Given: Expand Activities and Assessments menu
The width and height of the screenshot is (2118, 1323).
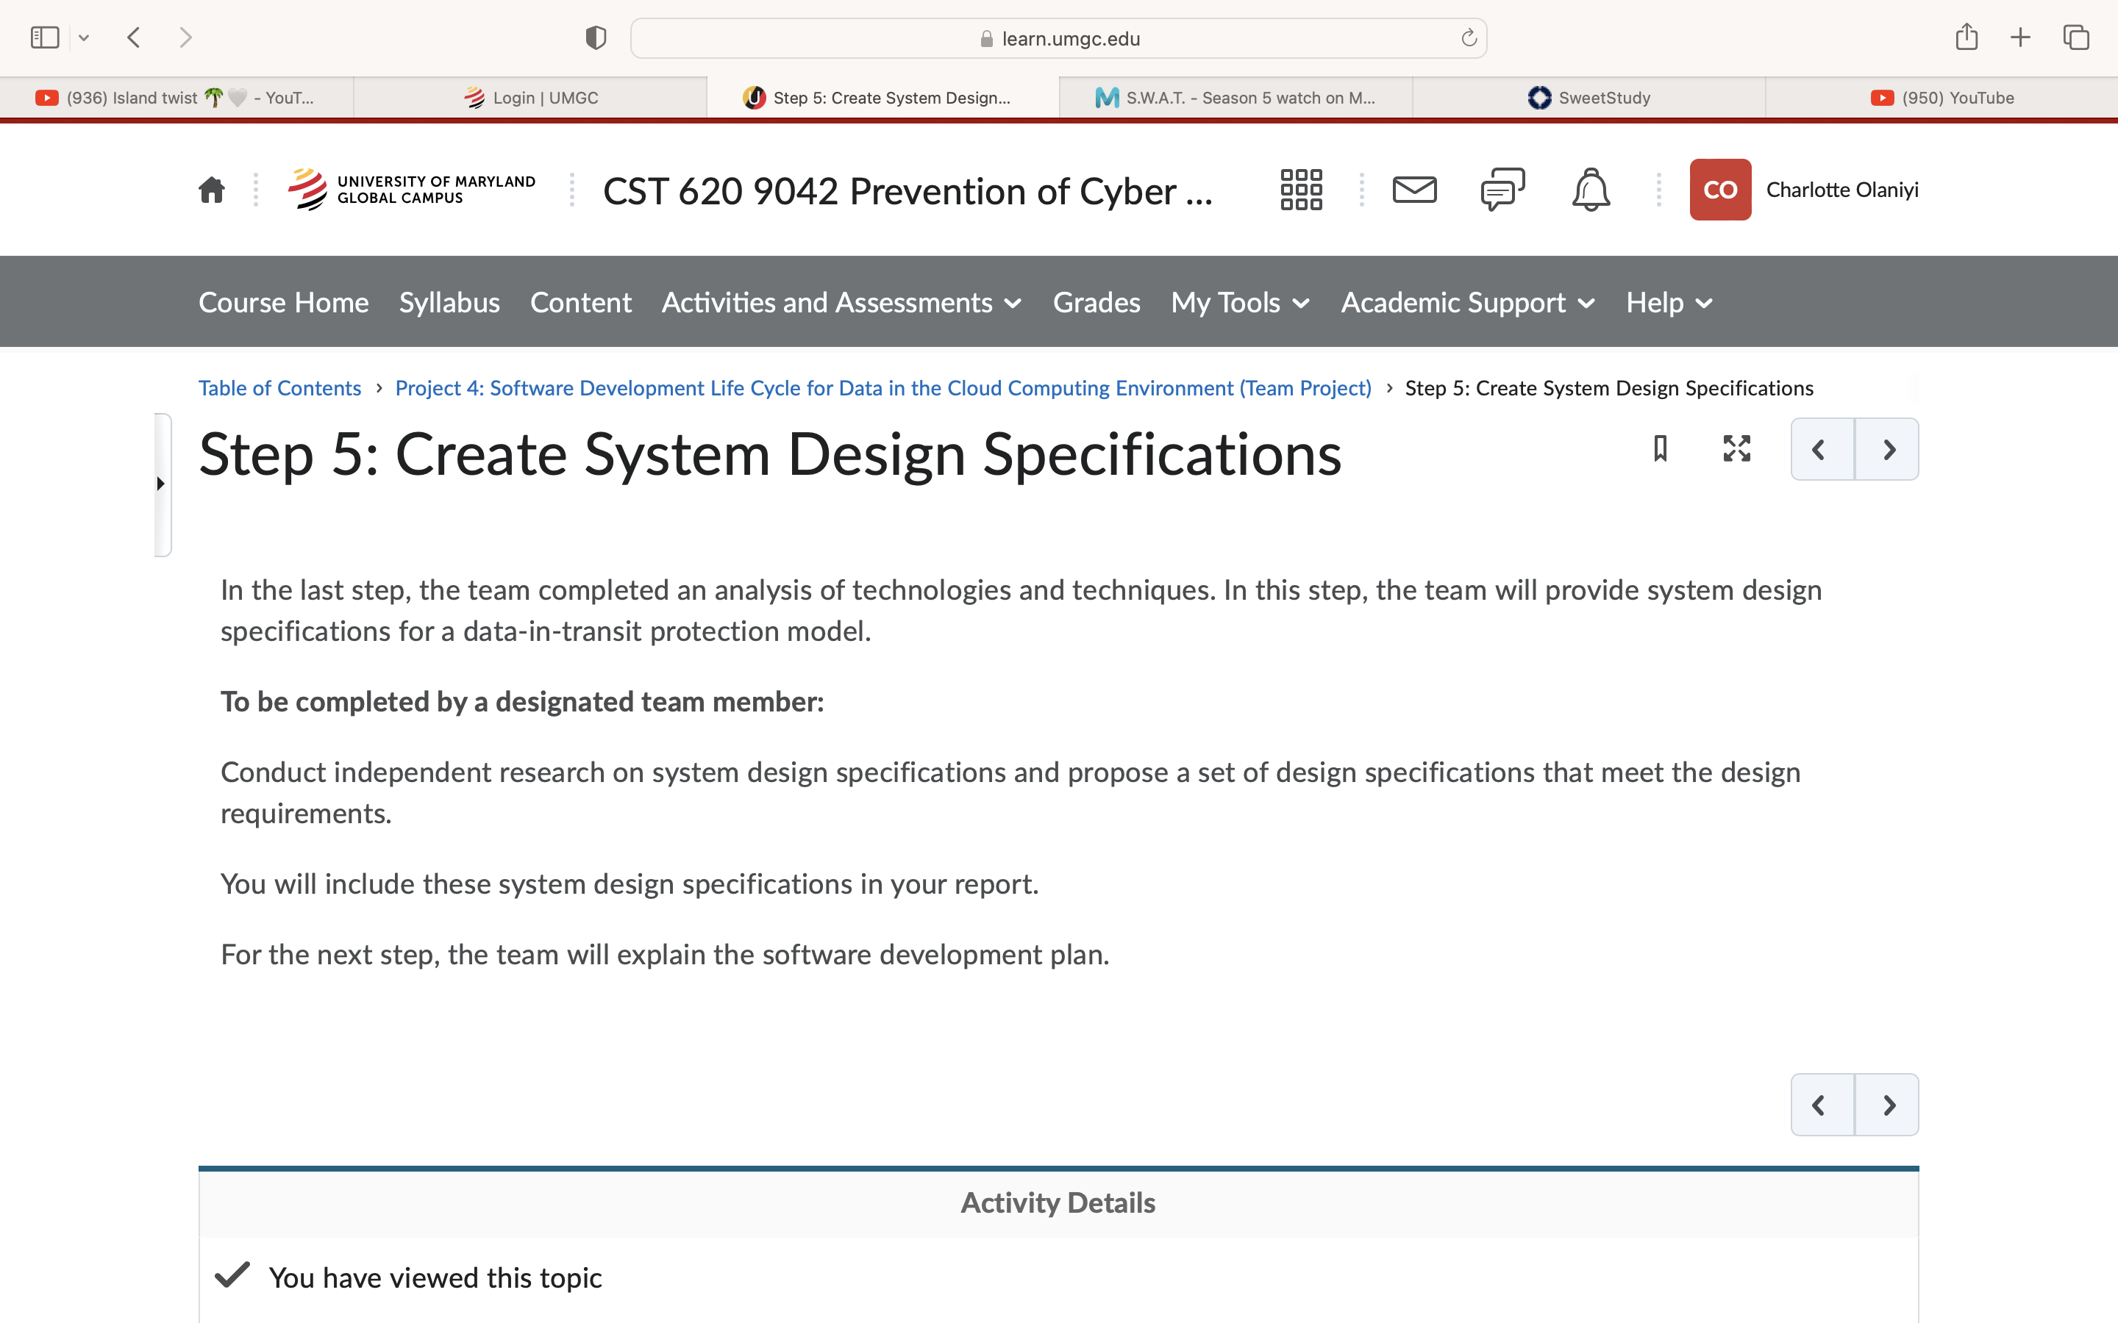Looking at the screenshot, I should (x=841, y=303).
